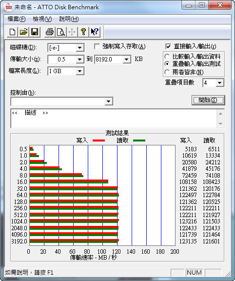
Task: Click read value 108423
Action: [x=212, y=182]
